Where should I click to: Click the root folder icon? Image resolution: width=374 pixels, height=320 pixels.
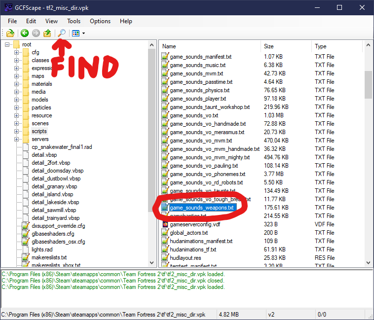point(16,44)
